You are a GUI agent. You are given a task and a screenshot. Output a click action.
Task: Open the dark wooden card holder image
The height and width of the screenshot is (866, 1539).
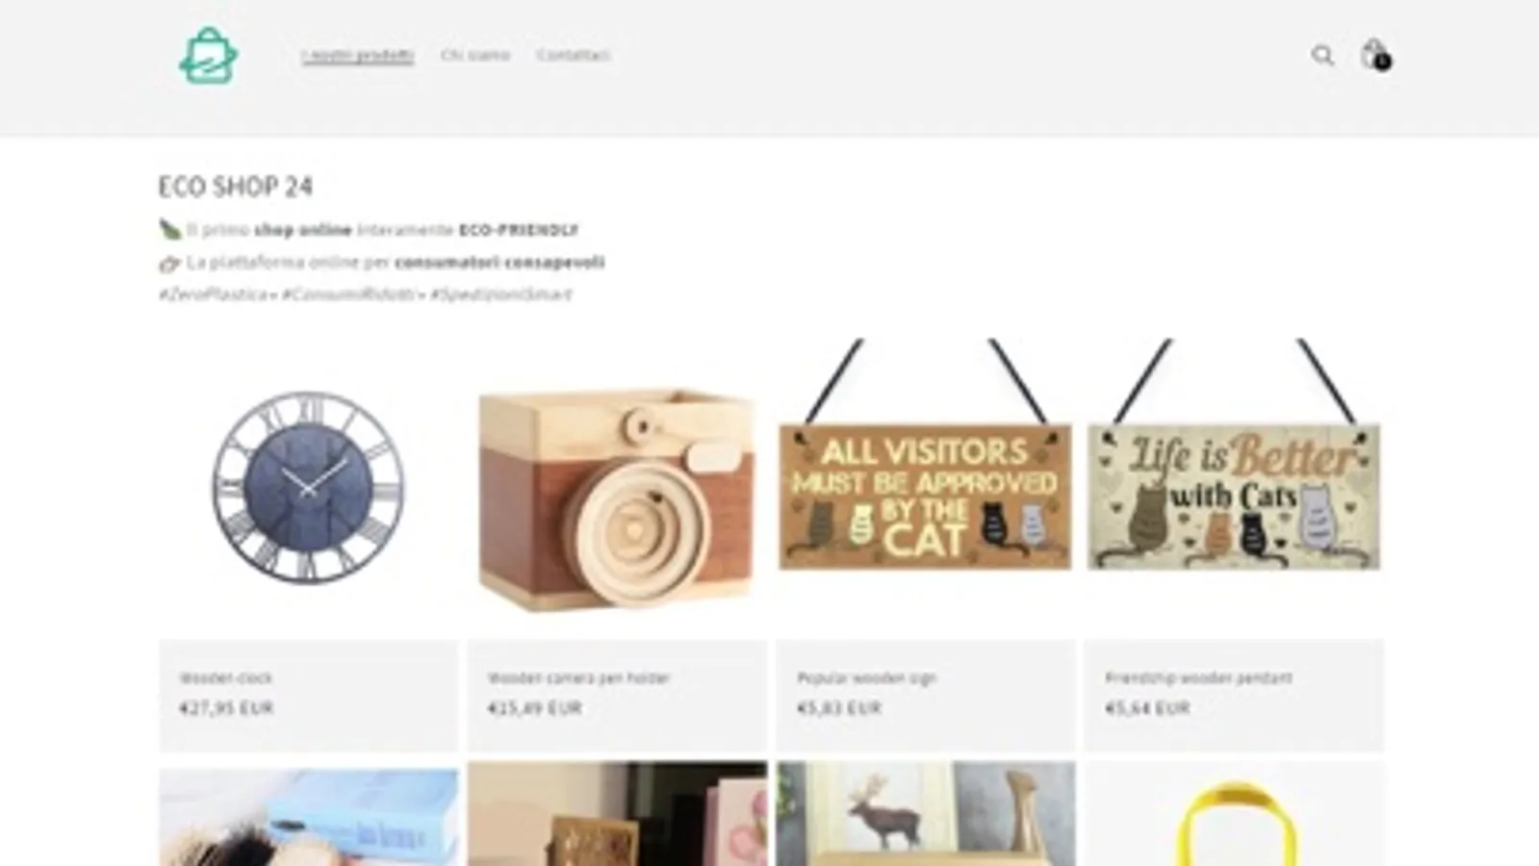617,814
